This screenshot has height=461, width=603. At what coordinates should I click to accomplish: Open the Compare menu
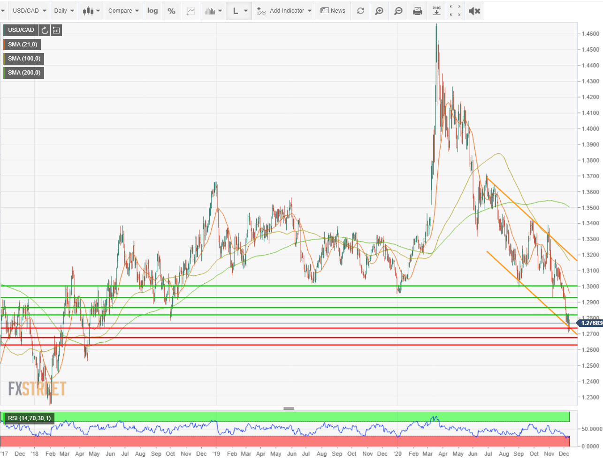pos(122,10)
